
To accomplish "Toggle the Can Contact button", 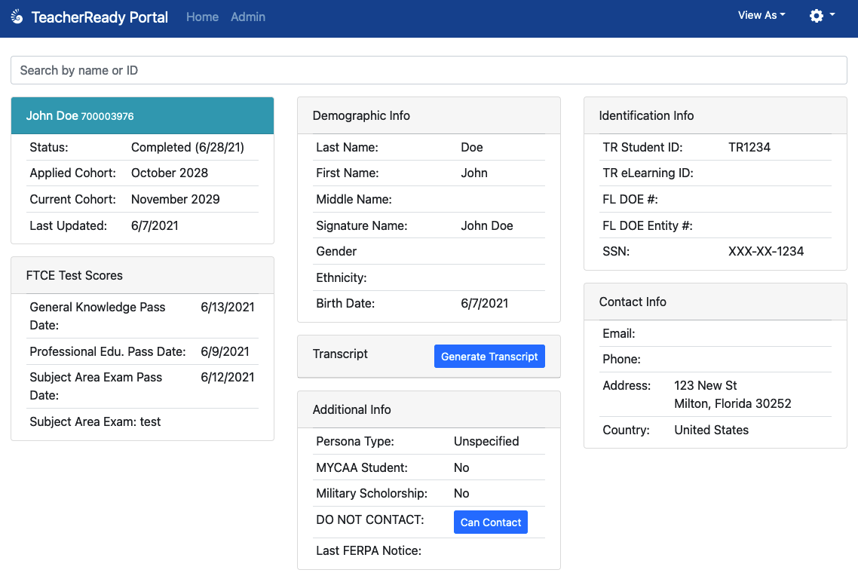I will pyautogui.click(x=490, y=522).
